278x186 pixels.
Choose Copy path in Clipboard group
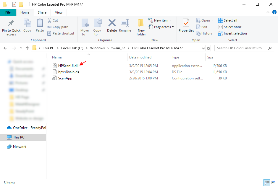(58, 27)
